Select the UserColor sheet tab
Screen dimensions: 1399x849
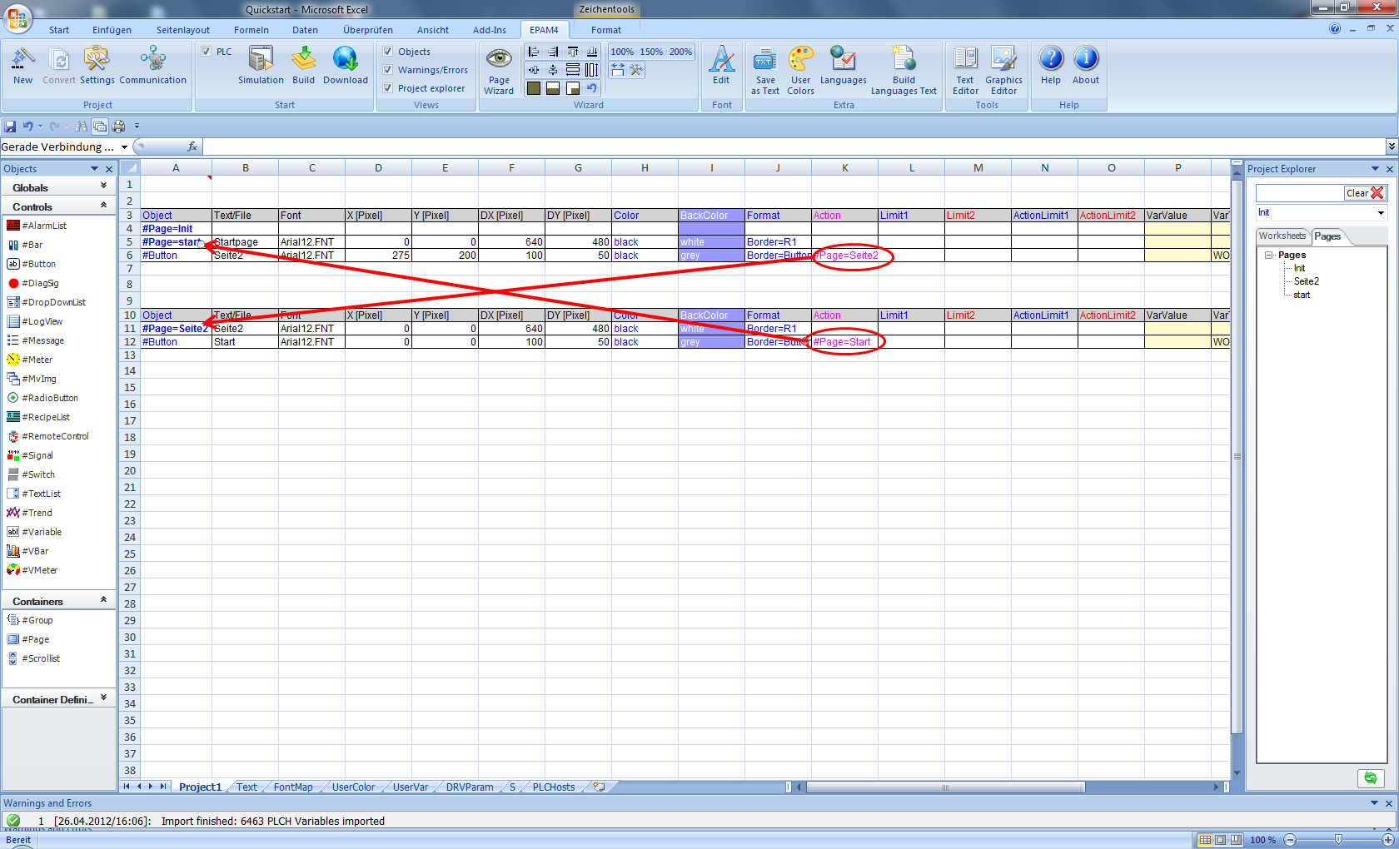(353, 787)
